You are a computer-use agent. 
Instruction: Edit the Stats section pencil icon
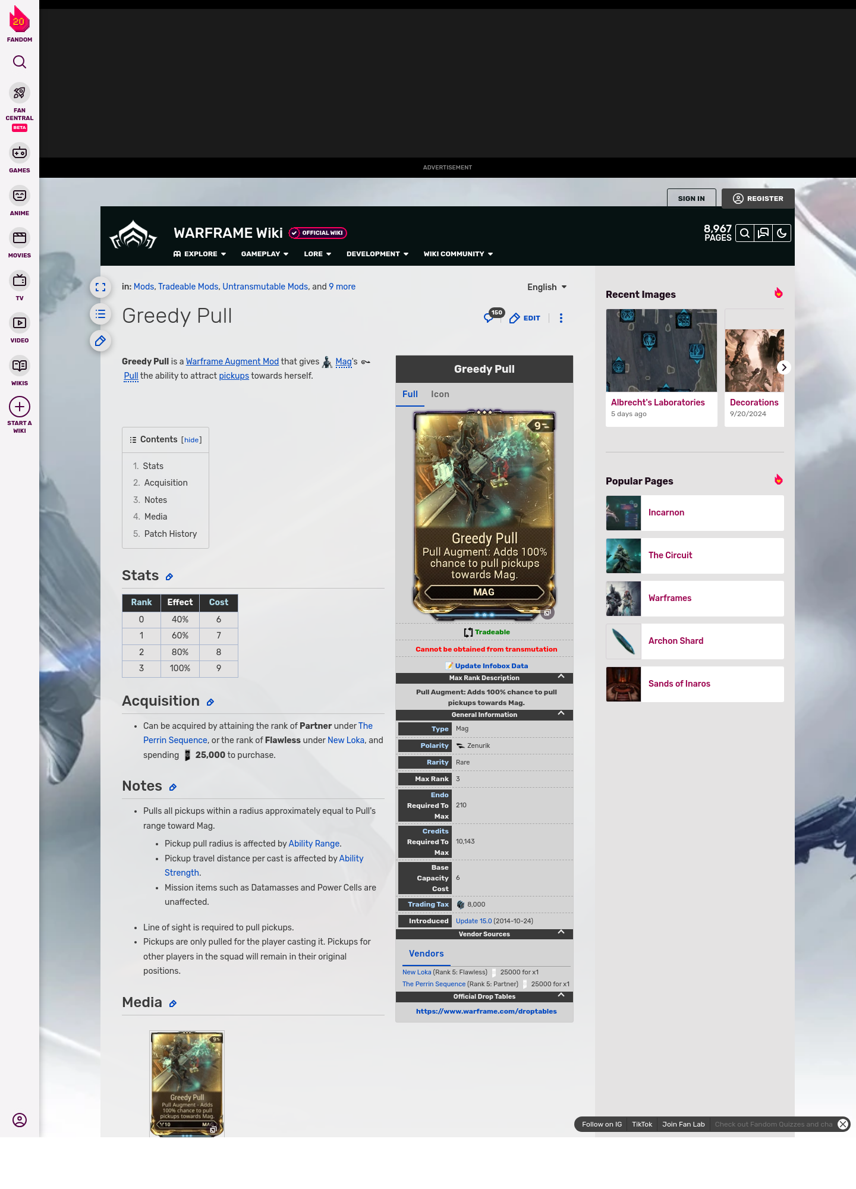click(169, 577)
